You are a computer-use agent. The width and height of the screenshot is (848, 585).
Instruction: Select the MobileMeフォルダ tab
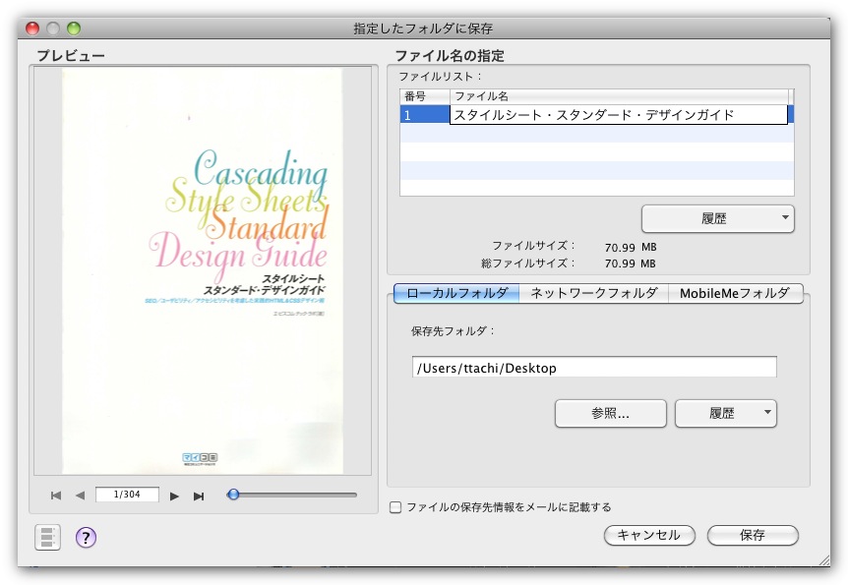[x=735, y=293]
